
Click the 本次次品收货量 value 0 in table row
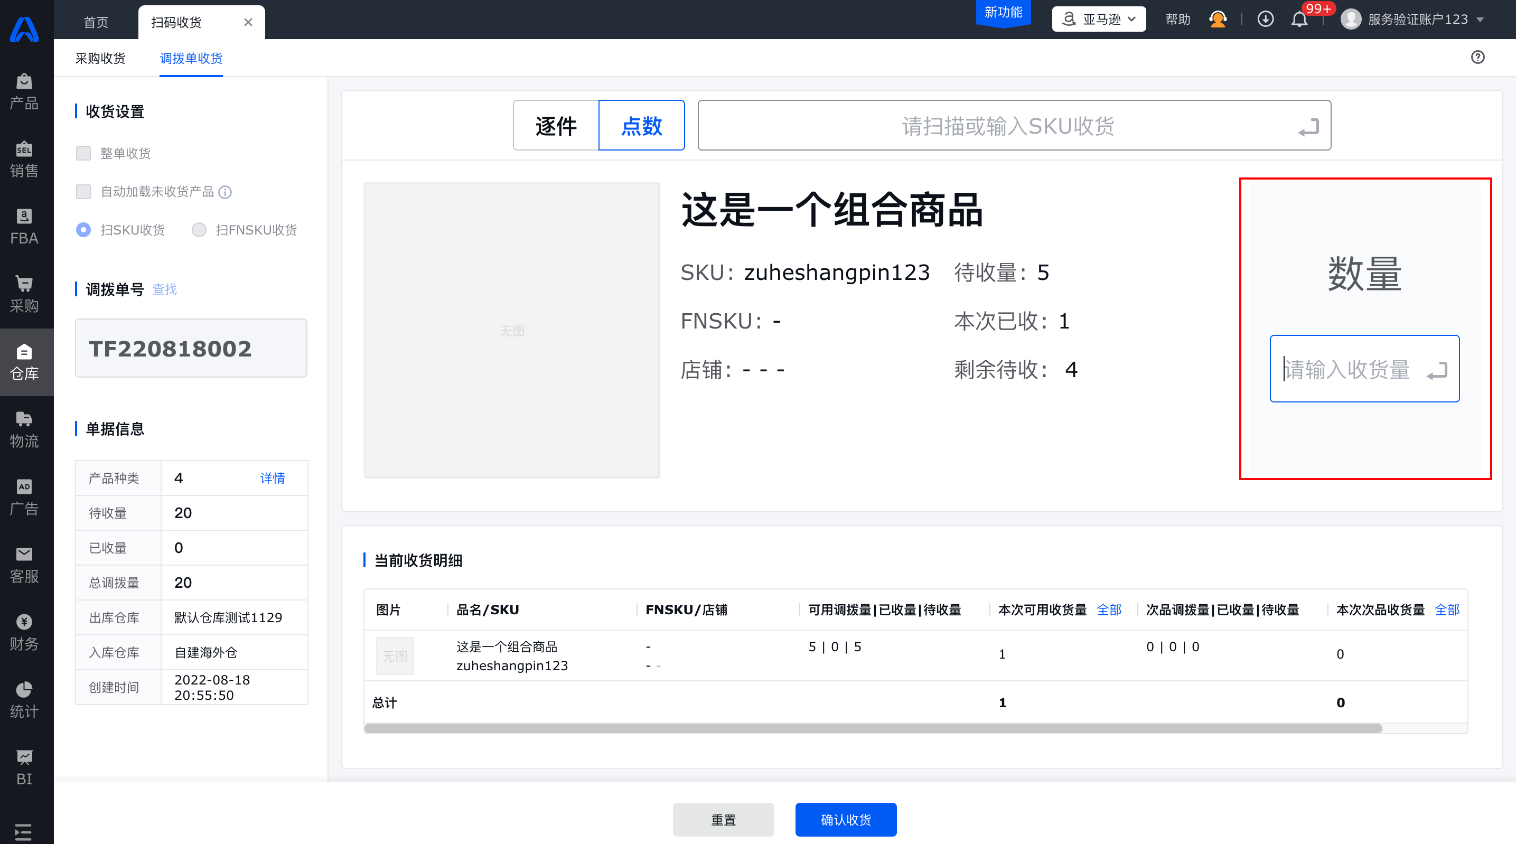point(1340,654)
